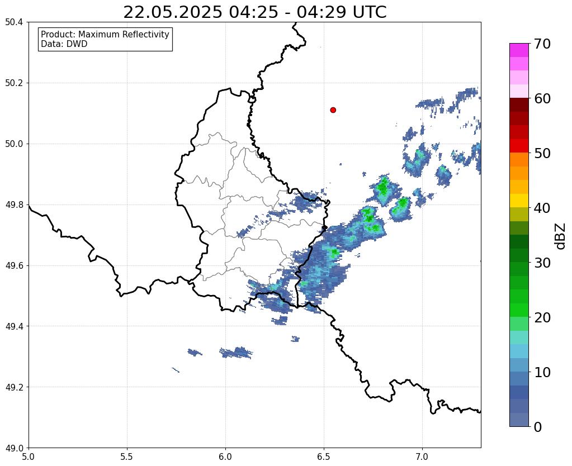This screenshot has width=572, height=466.
Task: Click the orange colorbar segment below 50
Action: coord(519,159)
